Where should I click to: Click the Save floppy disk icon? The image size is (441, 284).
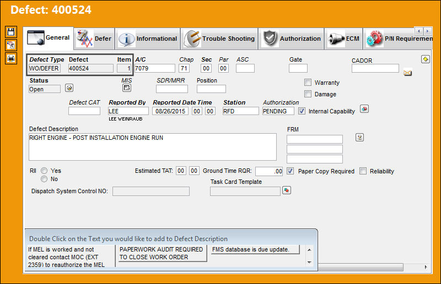(x=11, y=32)
